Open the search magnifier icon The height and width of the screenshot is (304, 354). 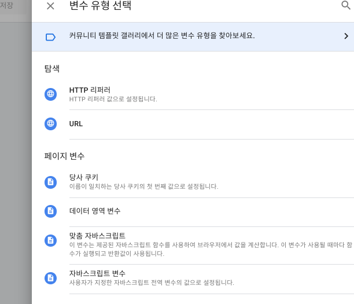click(x=346, y=5)
